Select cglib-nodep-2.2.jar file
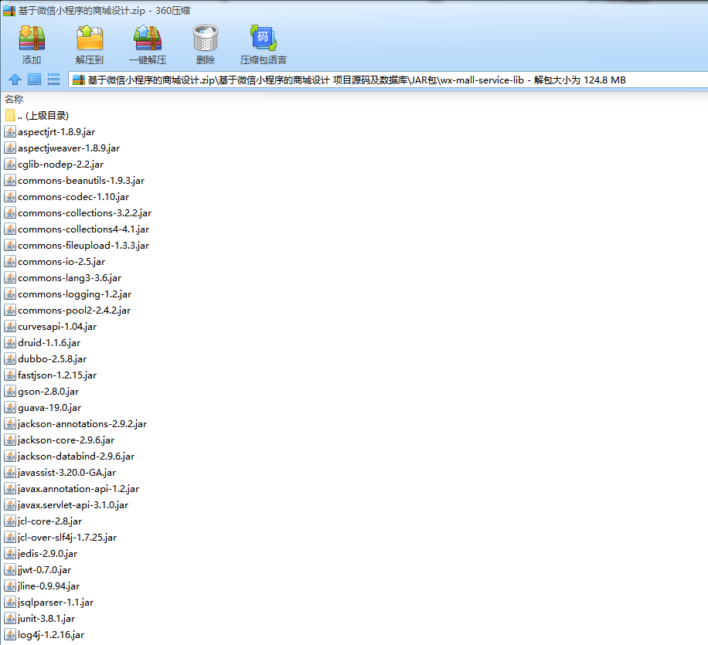The width and height of the screenshot is (708, 645). [x=54, y=165]
